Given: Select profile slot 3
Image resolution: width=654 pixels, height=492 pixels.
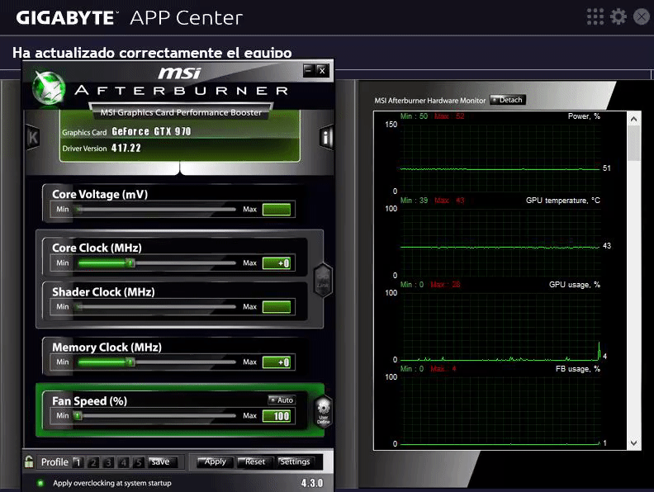Looking at the screenshot, I should coord(108,462).
